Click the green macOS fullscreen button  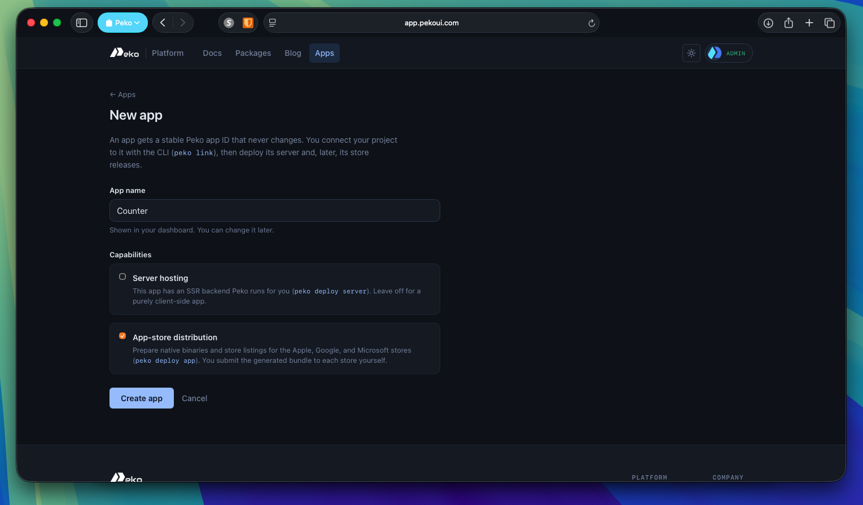coord(57,23)
